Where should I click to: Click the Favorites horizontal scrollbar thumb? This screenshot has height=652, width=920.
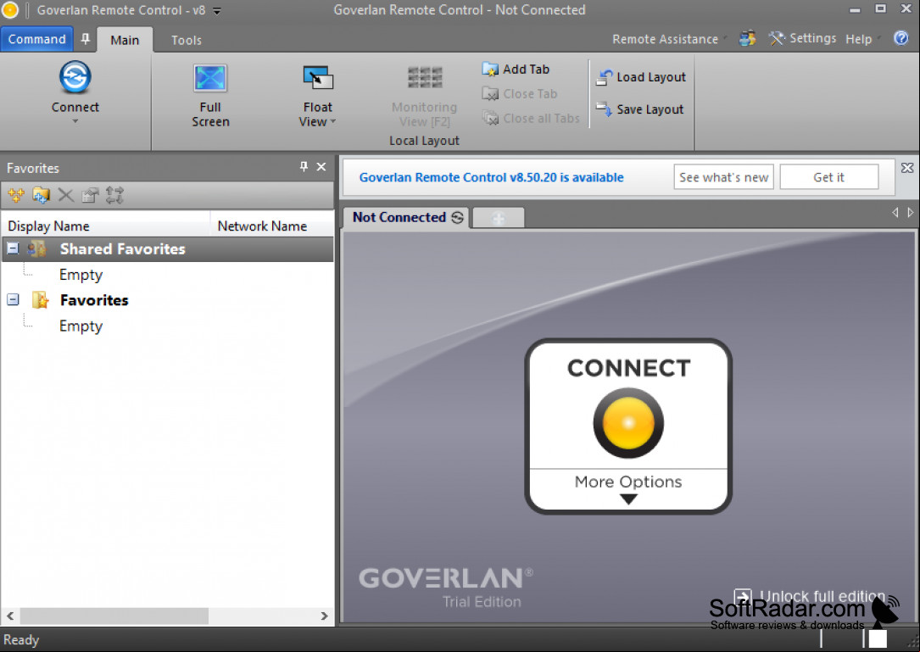(x=114, y=616)
